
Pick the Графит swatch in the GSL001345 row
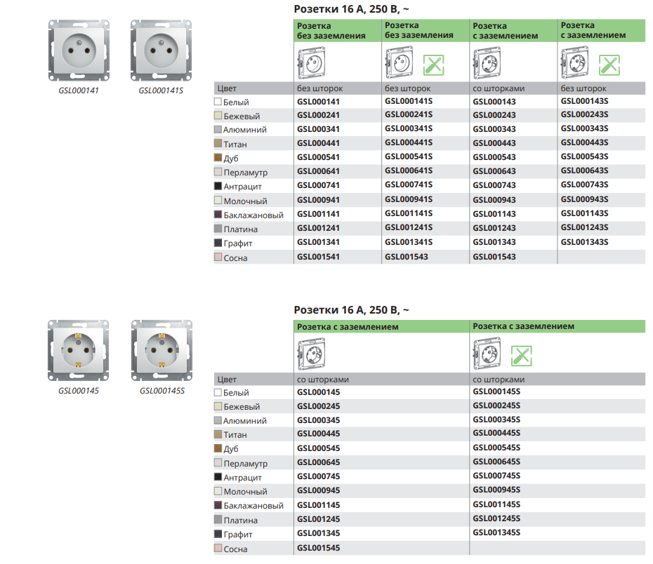218,534
